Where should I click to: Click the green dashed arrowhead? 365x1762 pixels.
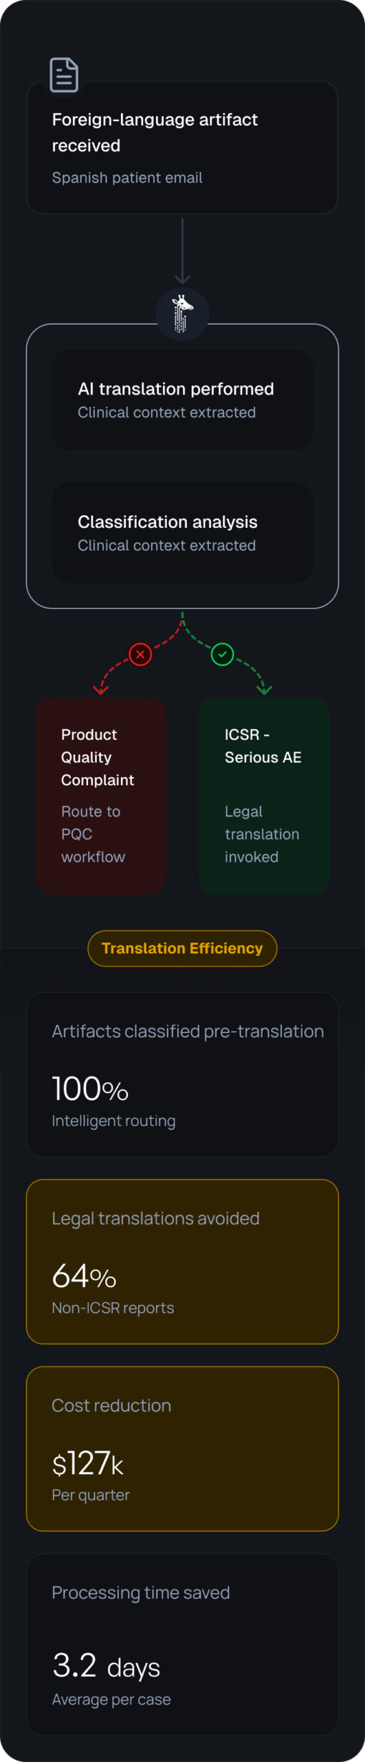[265, 689]
